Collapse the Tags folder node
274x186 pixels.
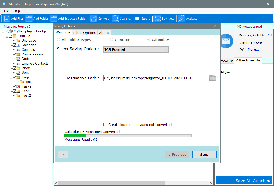click(x=11, y=78)
